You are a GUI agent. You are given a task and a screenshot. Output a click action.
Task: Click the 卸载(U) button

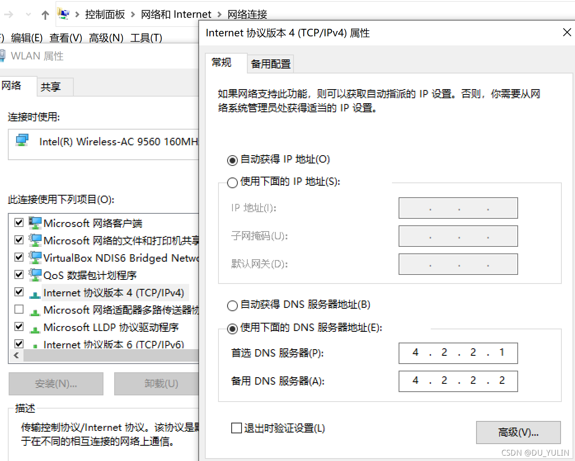click(157, 384)
